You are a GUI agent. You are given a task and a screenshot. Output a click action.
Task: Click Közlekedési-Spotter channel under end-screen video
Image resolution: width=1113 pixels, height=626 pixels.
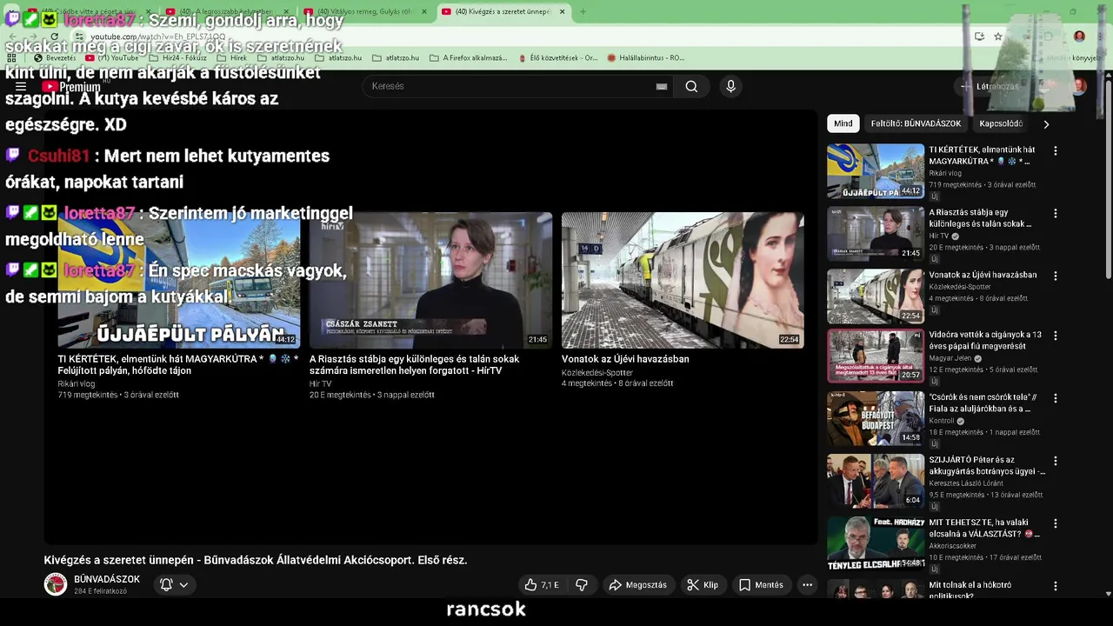(596, 372)
